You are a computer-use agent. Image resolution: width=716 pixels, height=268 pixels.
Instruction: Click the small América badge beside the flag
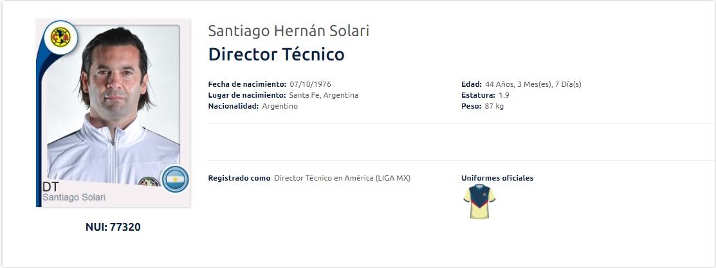[148, 183]
